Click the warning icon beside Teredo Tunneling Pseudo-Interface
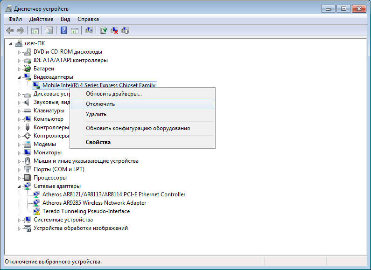The image size is (371, 270). (x=36, y=211)
